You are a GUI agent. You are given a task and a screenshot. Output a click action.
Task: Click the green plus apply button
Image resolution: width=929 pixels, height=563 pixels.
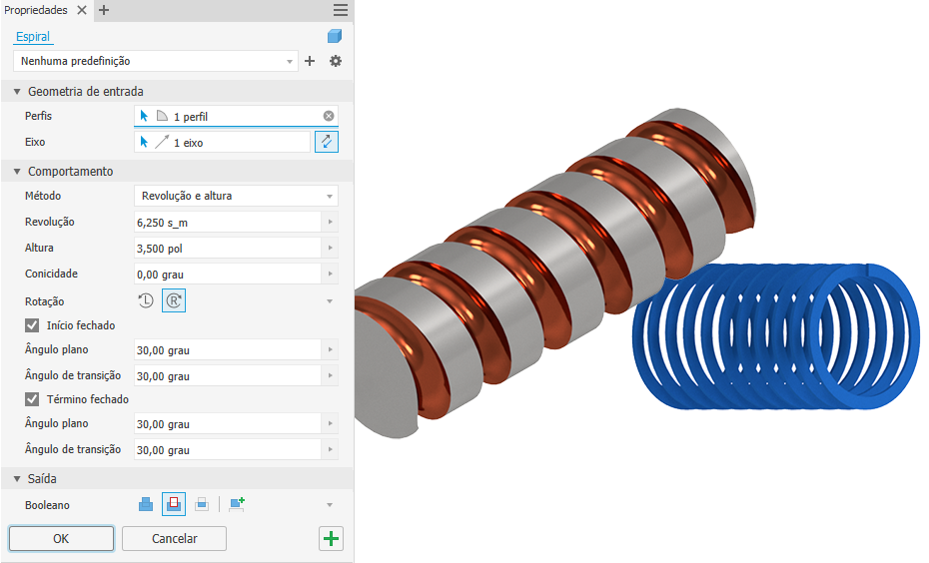(x=332, y=539)
